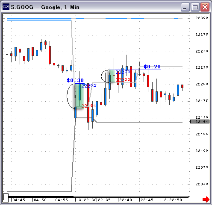Click the 22175 price axis label

[x=202, y=101]
